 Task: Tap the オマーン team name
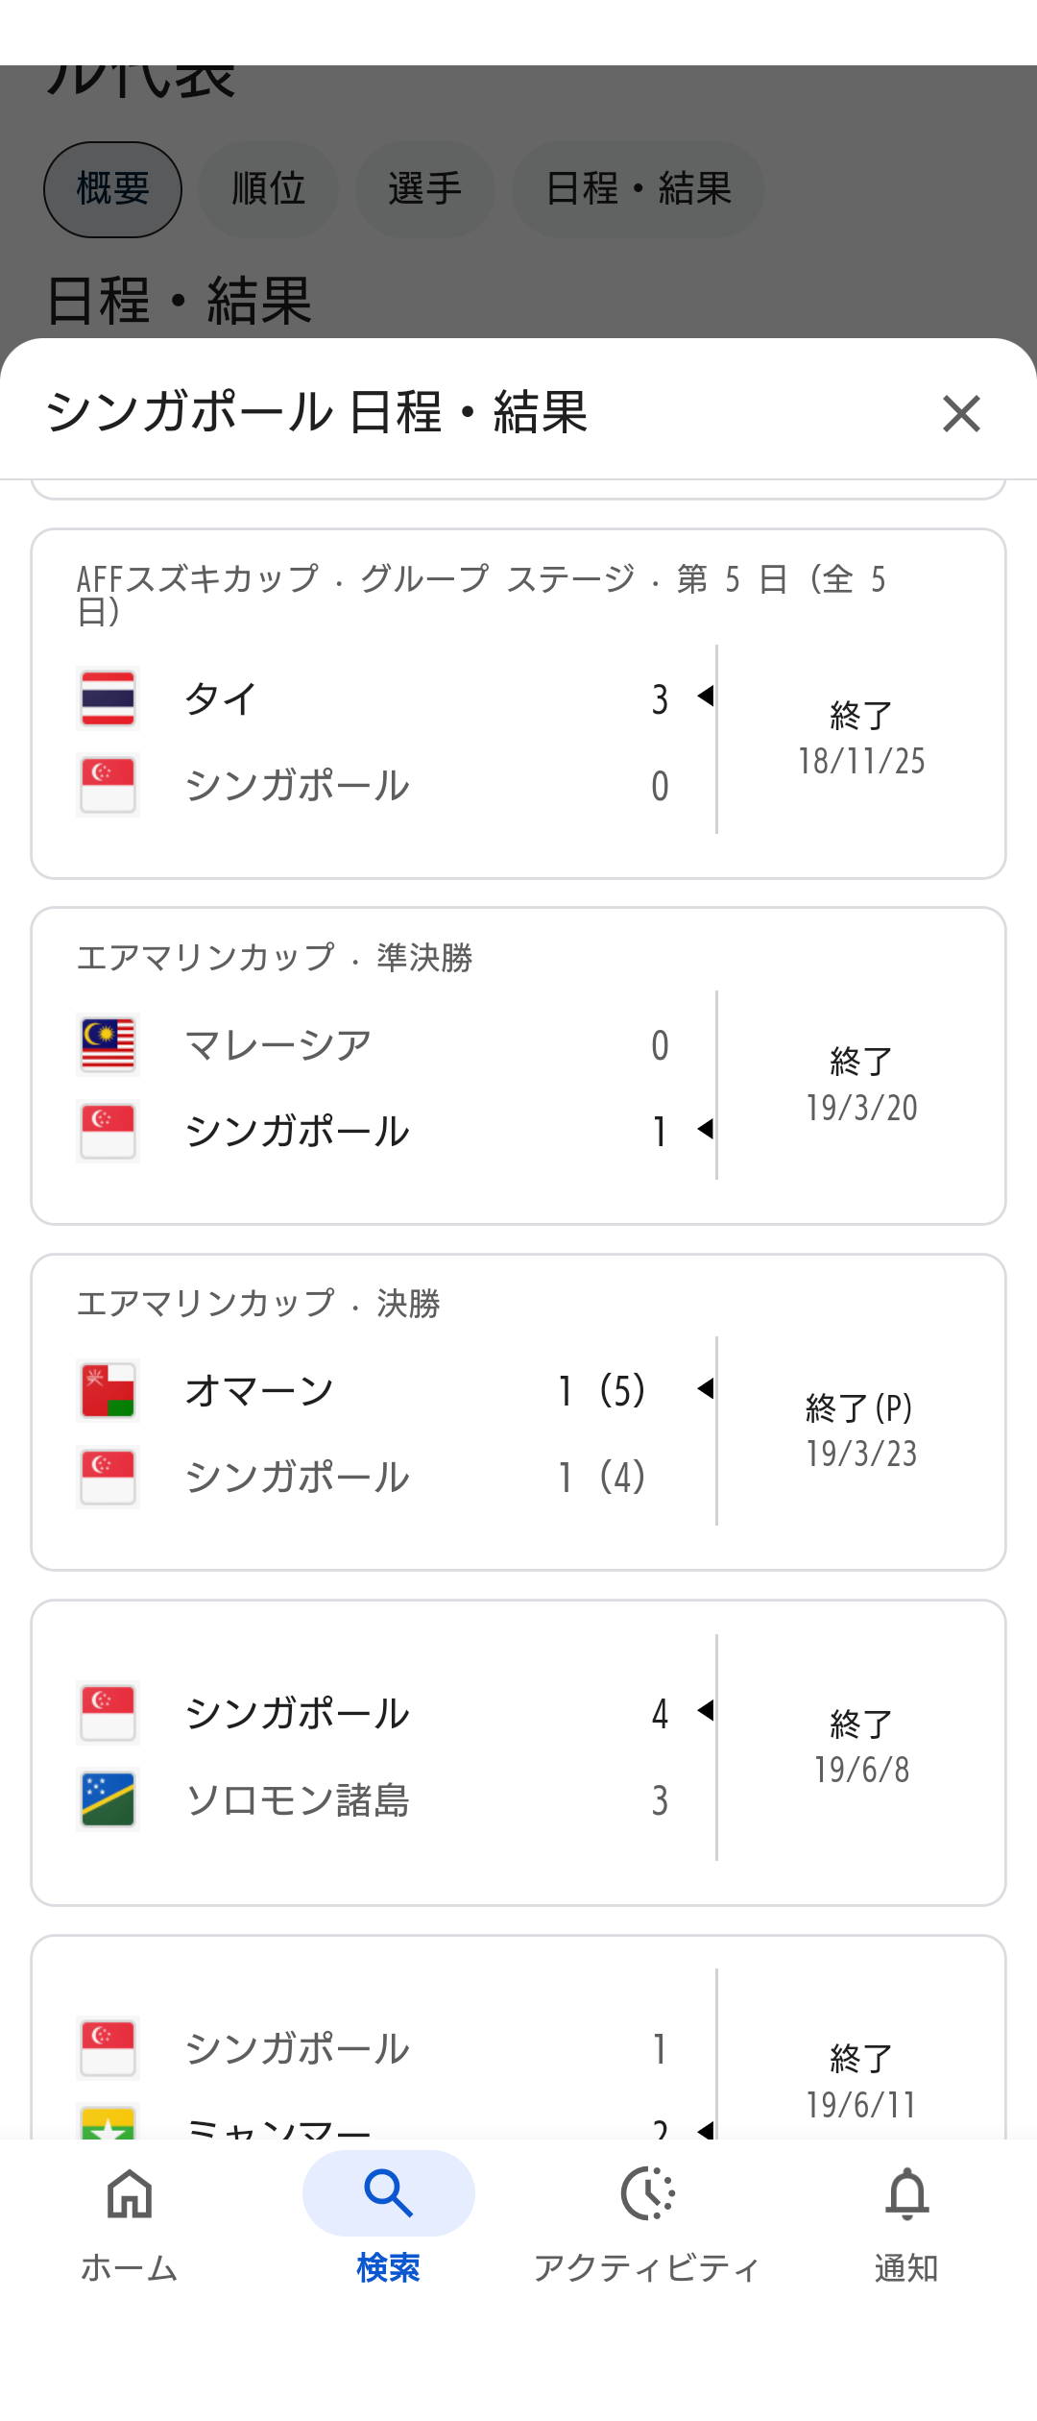259,1390
